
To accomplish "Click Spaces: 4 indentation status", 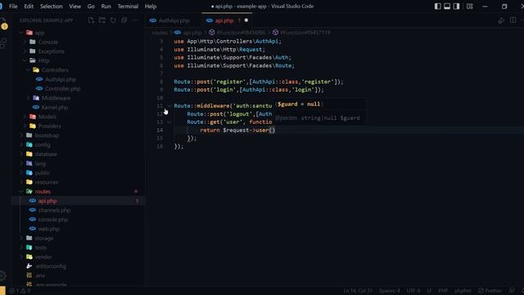I will point(390,291).
